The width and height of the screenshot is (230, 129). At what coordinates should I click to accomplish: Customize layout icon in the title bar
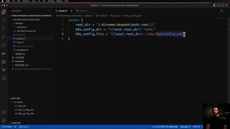click(x=226, y=5)
